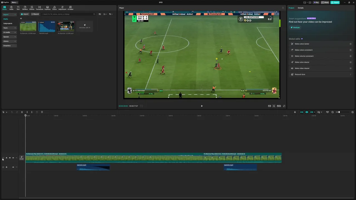The height and width of the screenshot is (200, 356).
Task: Select Media in the left sidebar
Action: 6,19
